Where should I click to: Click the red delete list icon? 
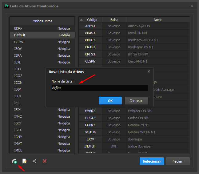point(45,161)
